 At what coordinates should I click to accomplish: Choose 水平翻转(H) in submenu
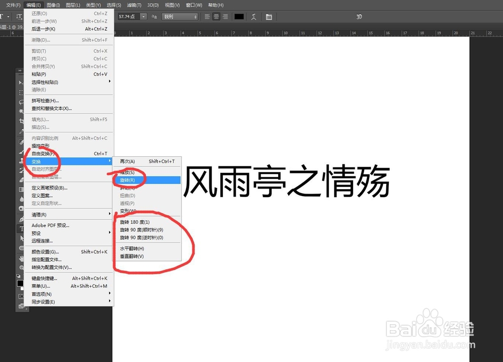tap(147, 248)
